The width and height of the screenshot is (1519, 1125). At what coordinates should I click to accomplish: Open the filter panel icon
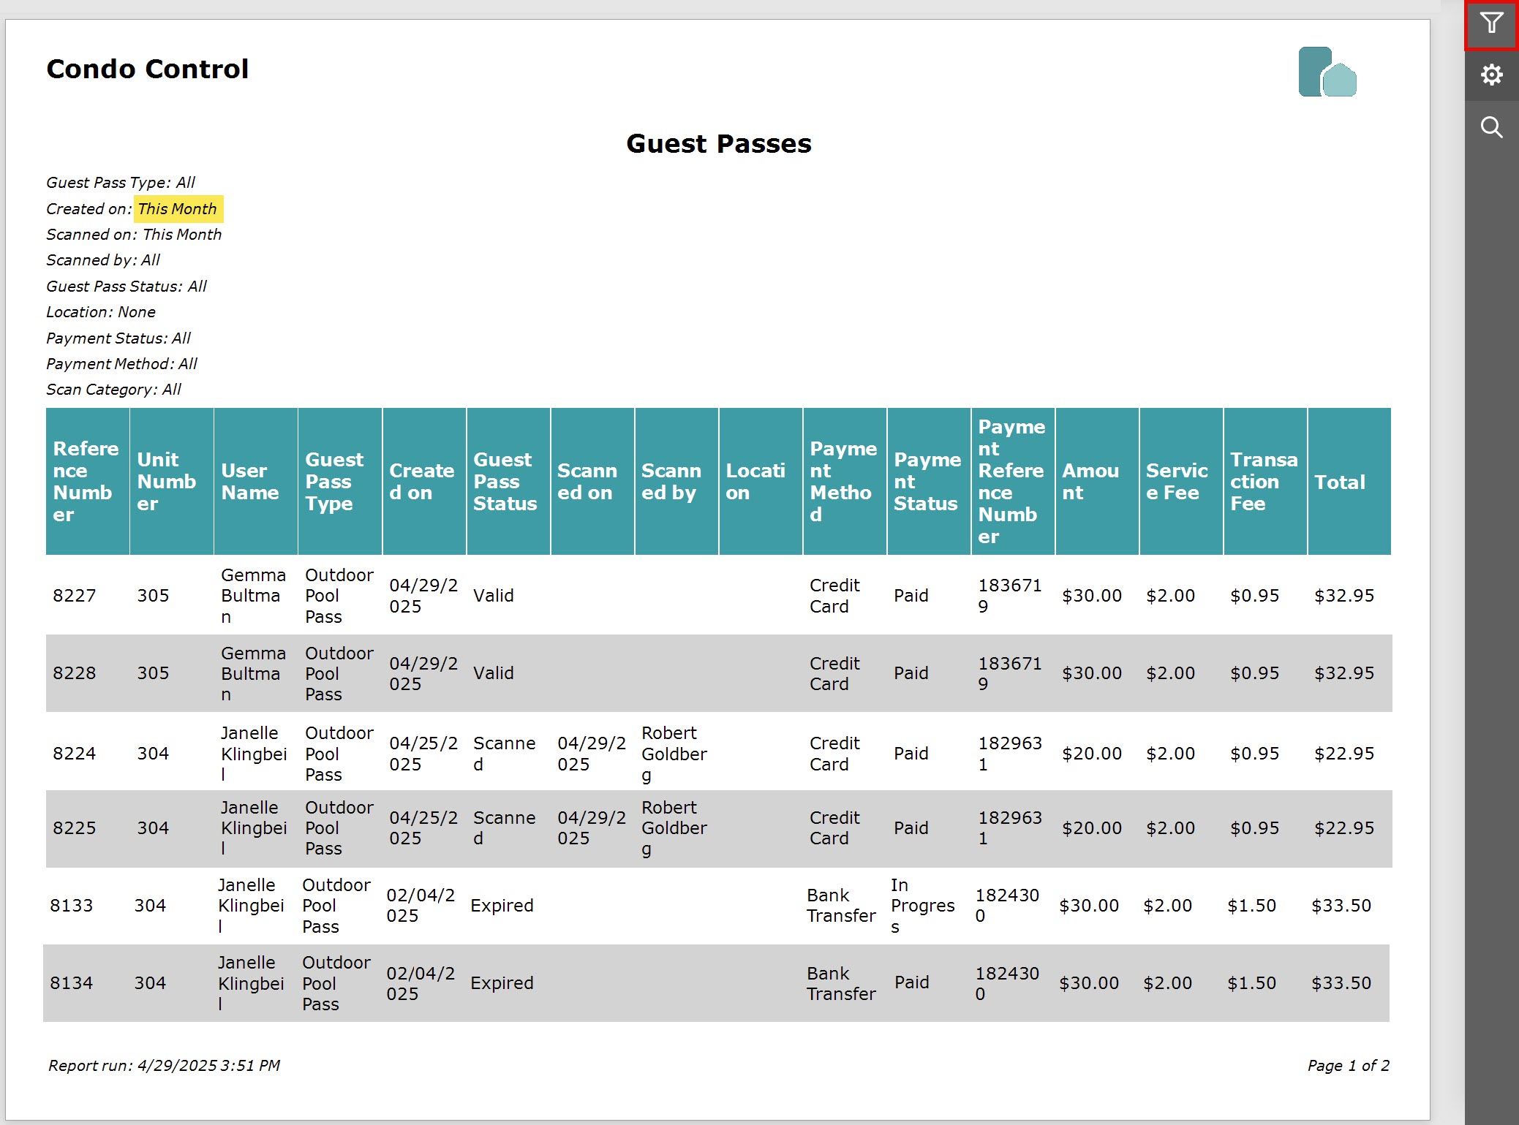coord(1491,23)
